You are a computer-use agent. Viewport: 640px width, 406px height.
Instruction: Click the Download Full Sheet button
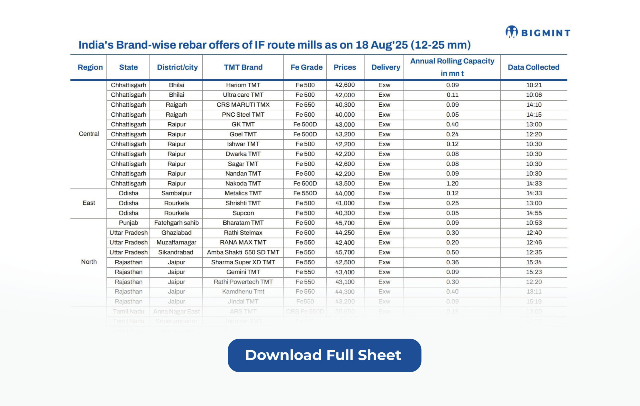[324, 355]
